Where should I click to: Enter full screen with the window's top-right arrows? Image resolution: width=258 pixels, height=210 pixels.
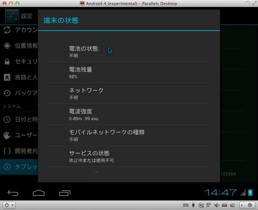[x=254, y=3]
